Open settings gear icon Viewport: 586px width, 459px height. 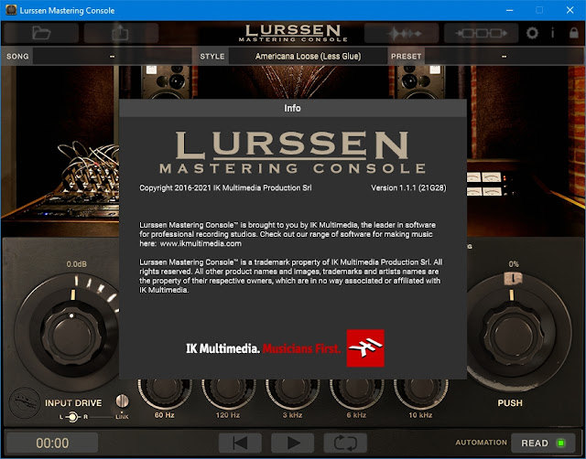pyautogui.click(x=532, y=33)
